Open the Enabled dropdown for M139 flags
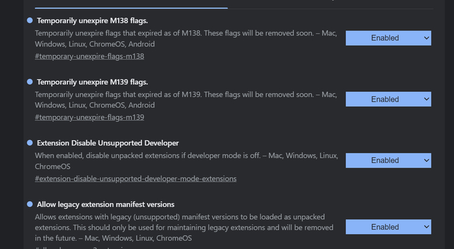 click(x=388, y=99)
